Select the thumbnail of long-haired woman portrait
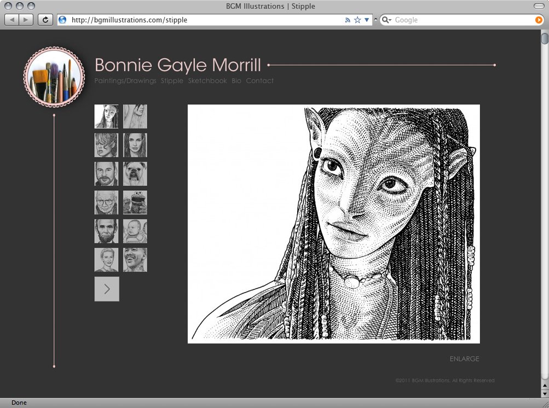549x408 pixels. point(135,145)
